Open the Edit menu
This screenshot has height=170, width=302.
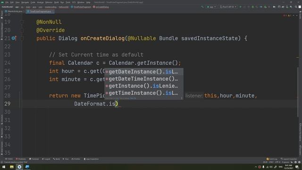point(12,2)
